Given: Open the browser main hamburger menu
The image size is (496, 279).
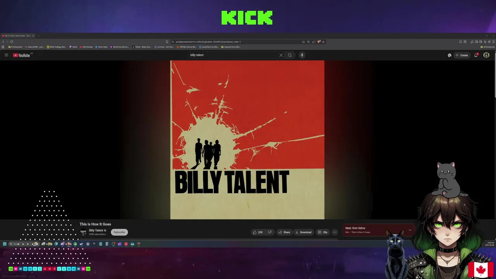Looking at the screenshot, I should tap(493, 41).
